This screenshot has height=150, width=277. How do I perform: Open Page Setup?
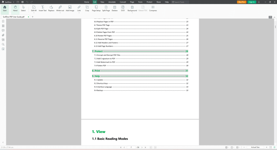click(x=96, y=8)
